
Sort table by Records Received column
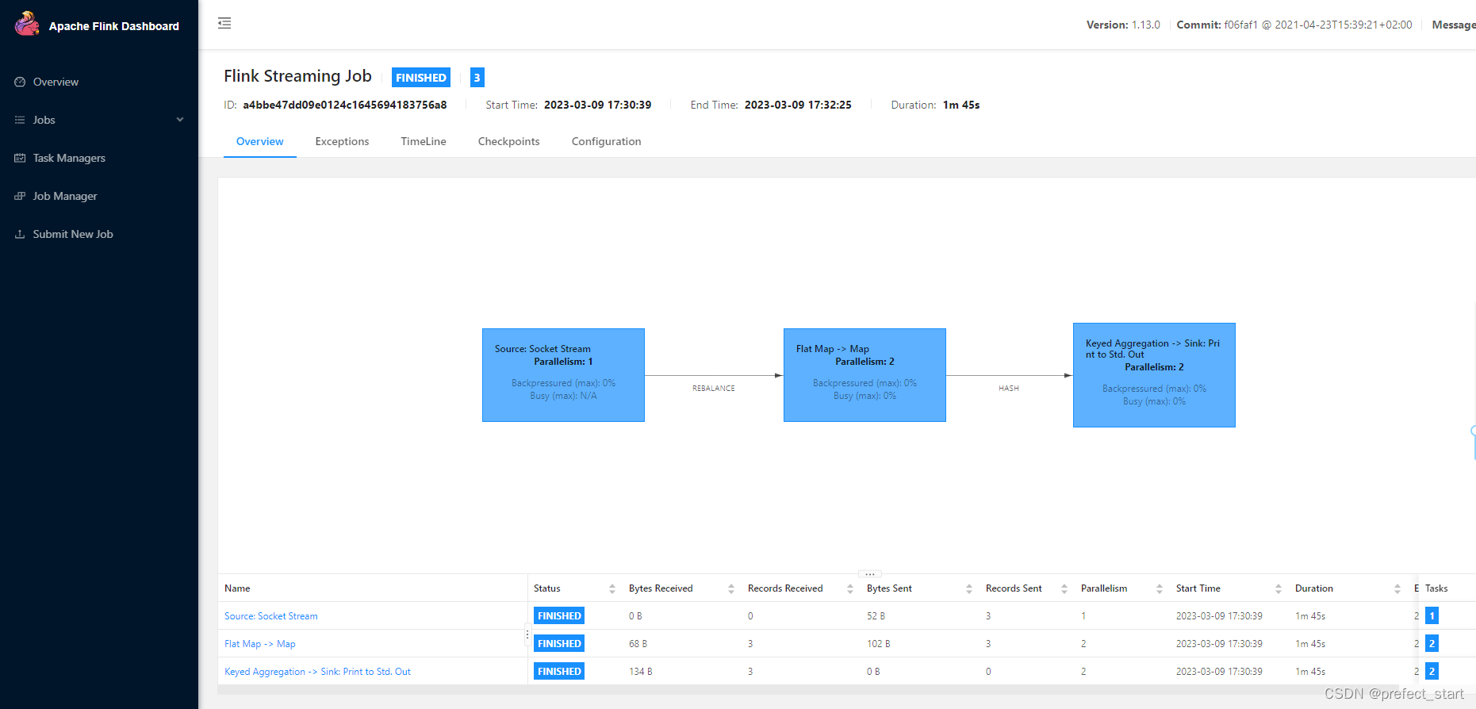point(850,588)
